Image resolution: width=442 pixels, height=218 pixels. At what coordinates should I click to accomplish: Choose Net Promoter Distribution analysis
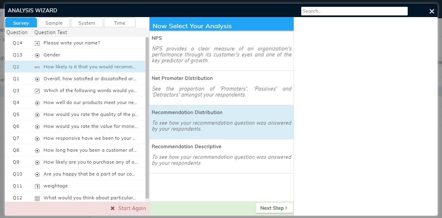click(222, 88)
